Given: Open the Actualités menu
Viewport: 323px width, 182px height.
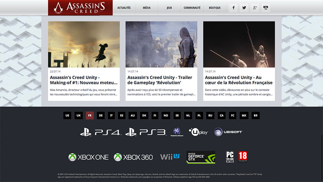Looking at the screenshot, I should click(x=124, y=8).
